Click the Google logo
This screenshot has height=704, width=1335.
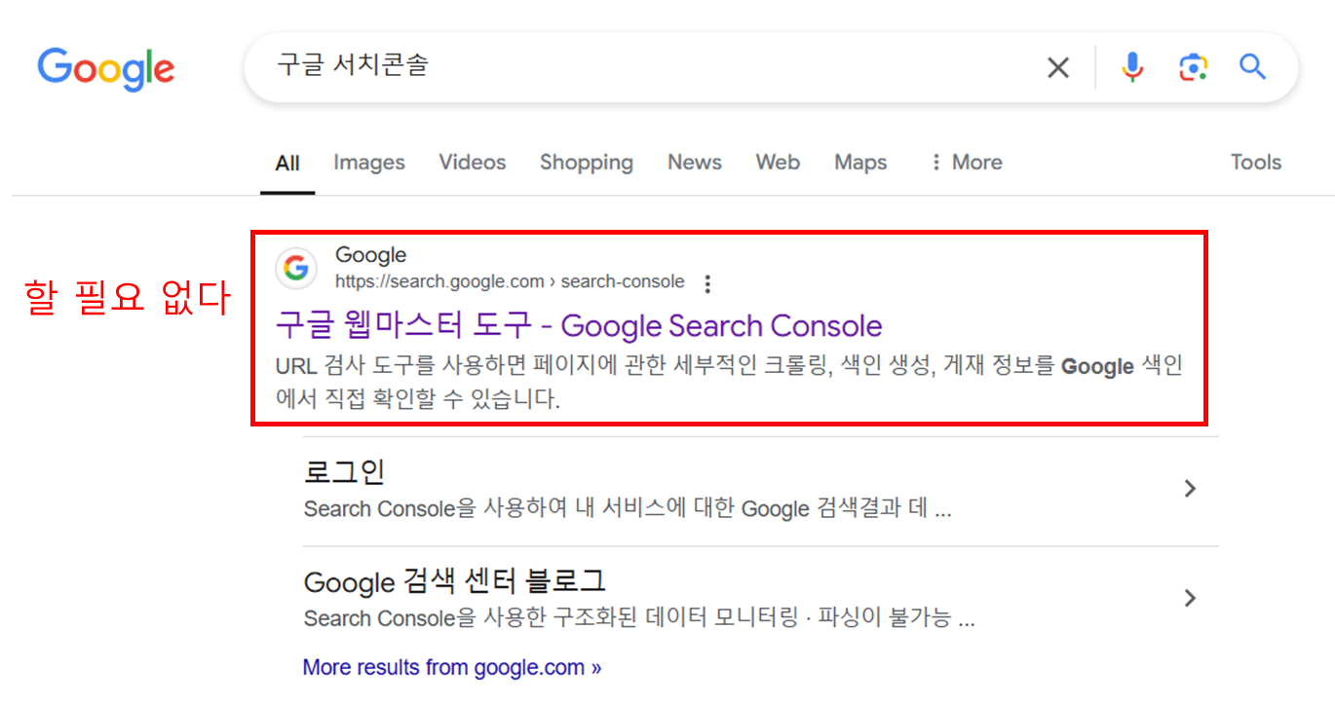point(106,68)
